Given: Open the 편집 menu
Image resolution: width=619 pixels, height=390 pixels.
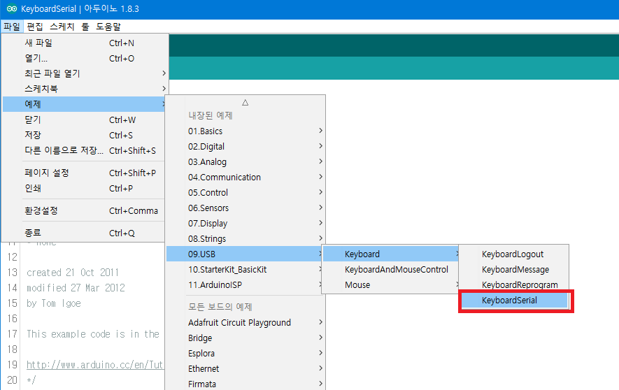Looking at the screenshot, I should pos(35,27).
